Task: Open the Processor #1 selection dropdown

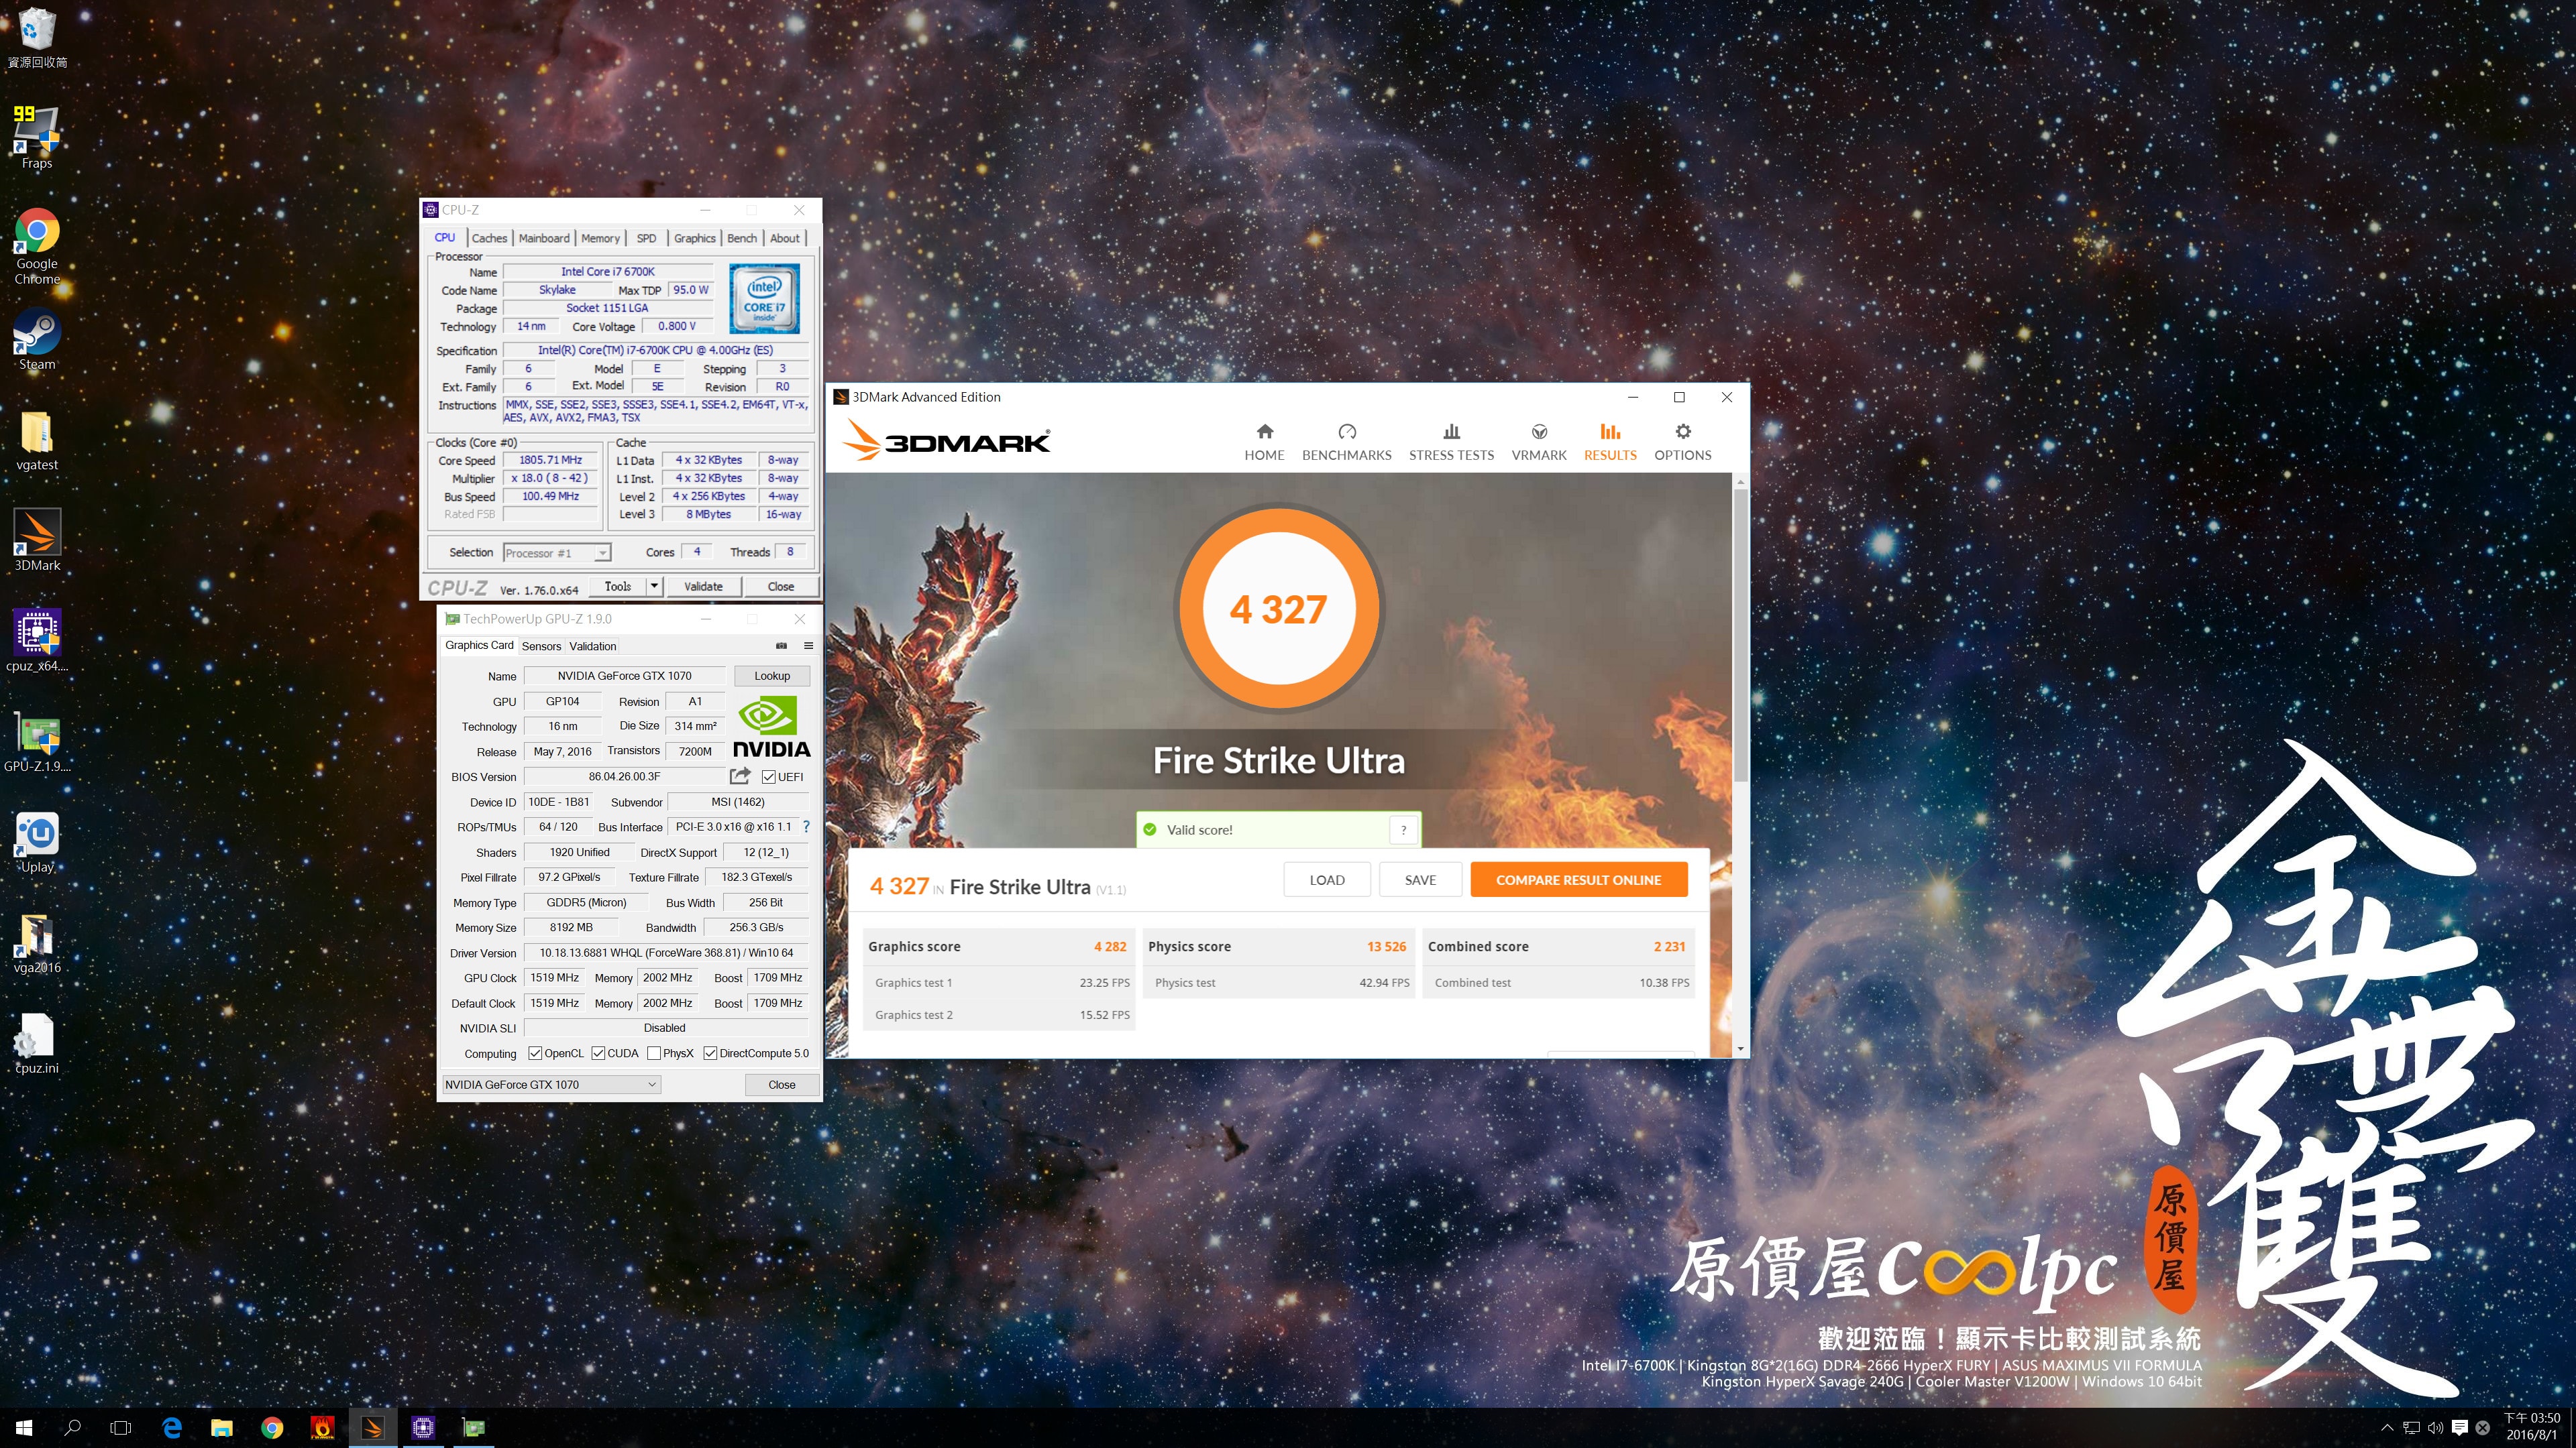Action: point(557,552)
